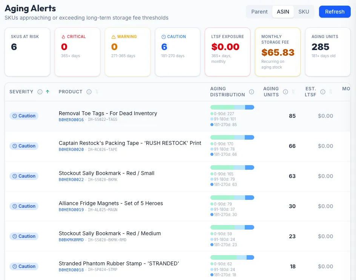Select the Critical summary card
Viewport: 356px width, 280px height.
point(77,52)
